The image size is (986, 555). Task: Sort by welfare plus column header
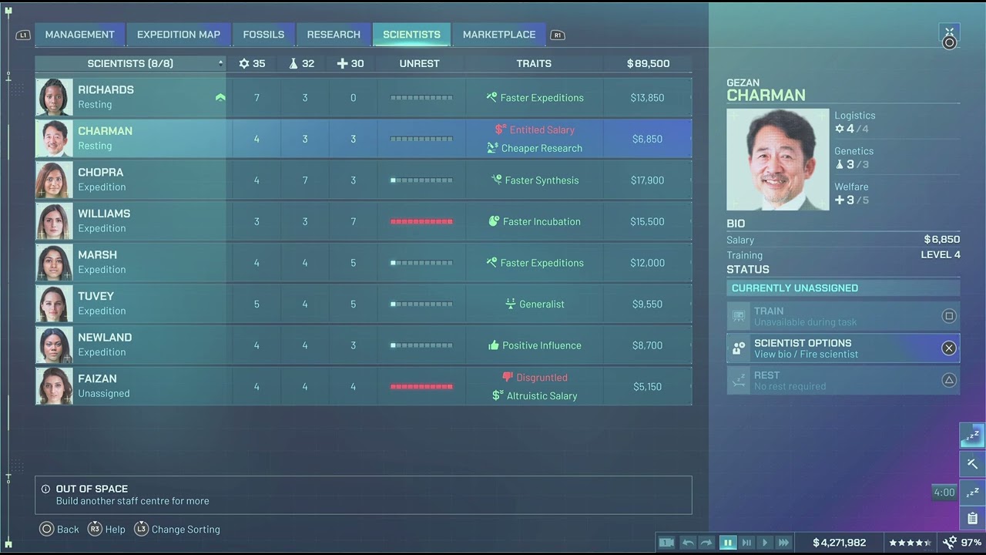350,64
